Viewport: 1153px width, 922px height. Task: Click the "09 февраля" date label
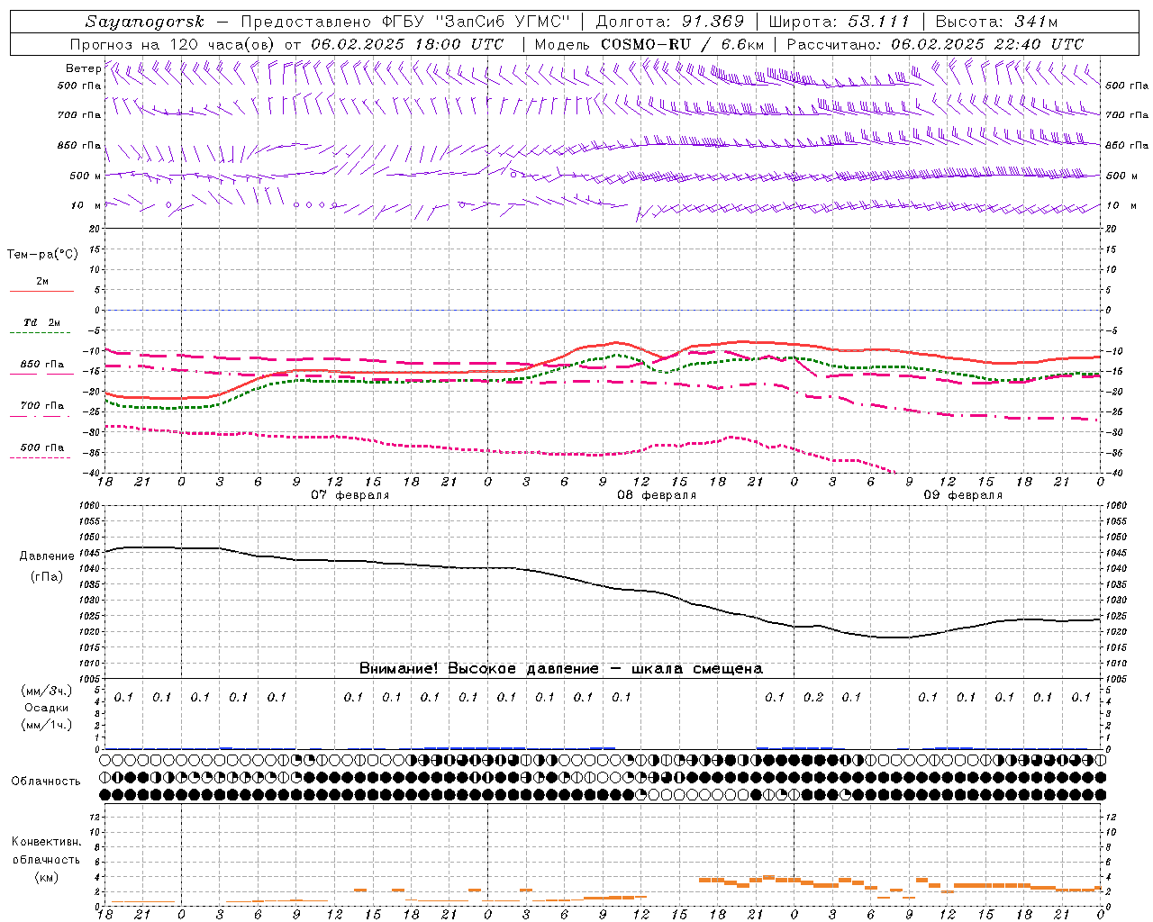coord(962,495)
